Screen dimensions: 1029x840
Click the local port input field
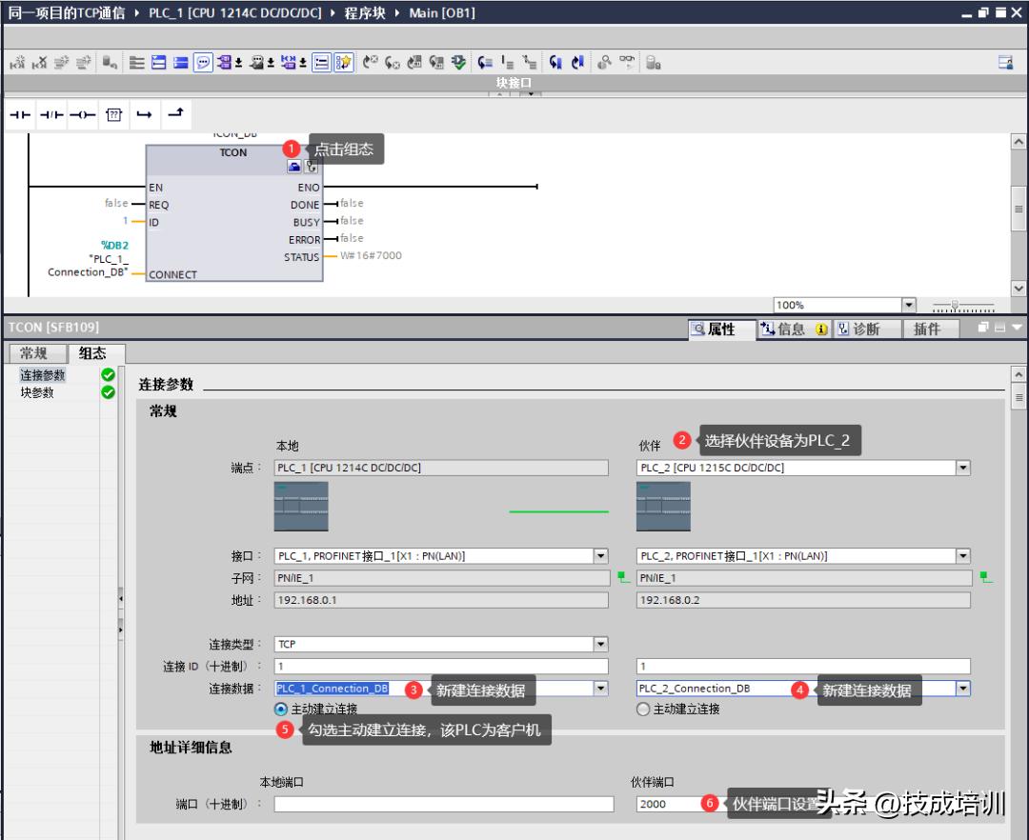pos(443,804)
